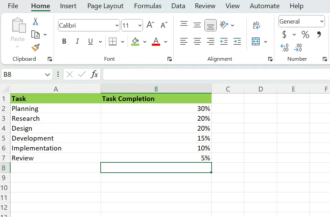Click the Insert Function fx icon
This screenshot has width=330, height=217.
pos(94,74)
